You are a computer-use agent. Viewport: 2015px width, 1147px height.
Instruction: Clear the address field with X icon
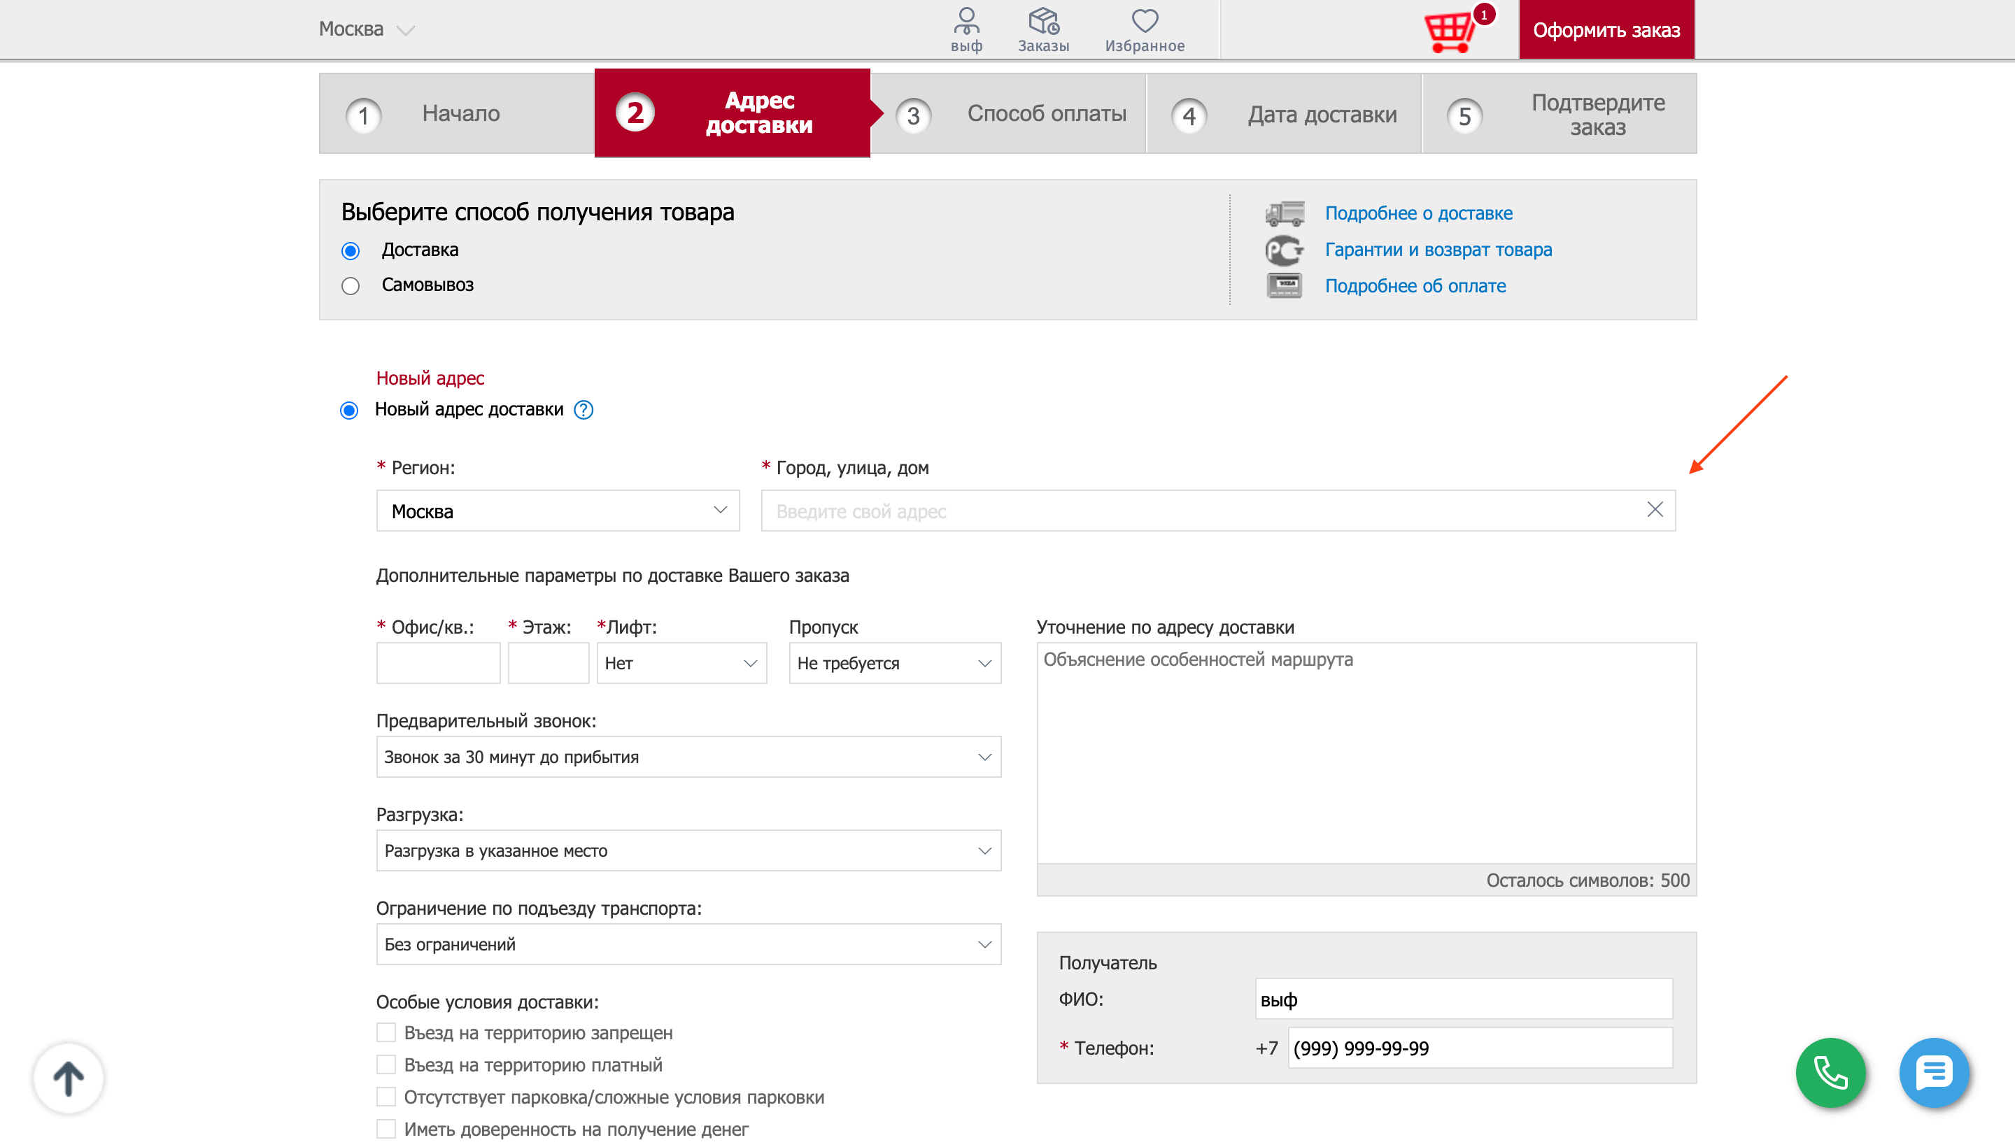pyautogui.click(x=1655, y=510)
